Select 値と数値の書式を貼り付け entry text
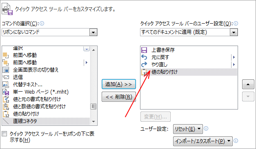Viewport: 256px width, 149px height. click(39, 107)
